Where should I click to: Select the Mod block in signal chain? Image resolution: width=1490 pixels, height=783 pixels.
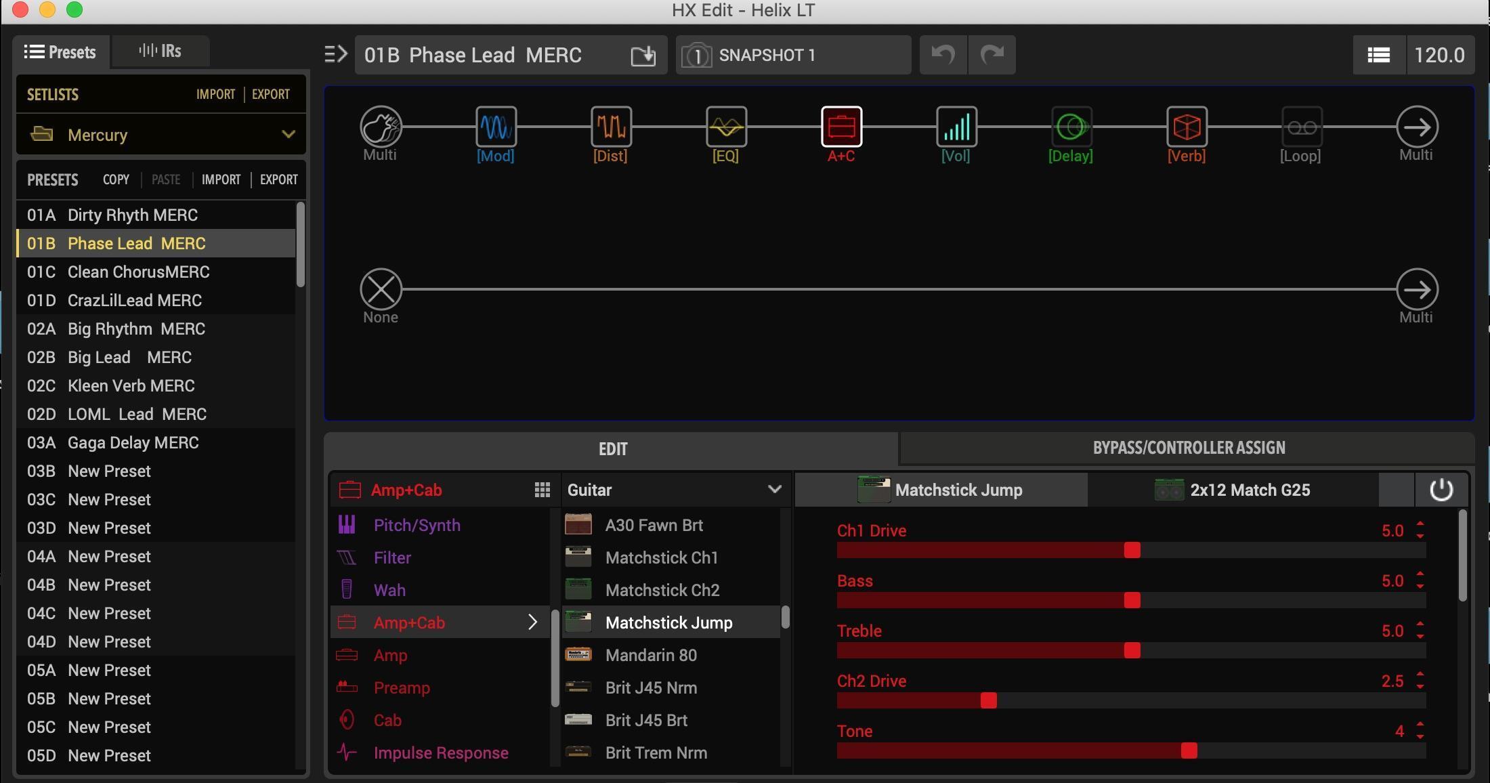[x=496, y=127]
